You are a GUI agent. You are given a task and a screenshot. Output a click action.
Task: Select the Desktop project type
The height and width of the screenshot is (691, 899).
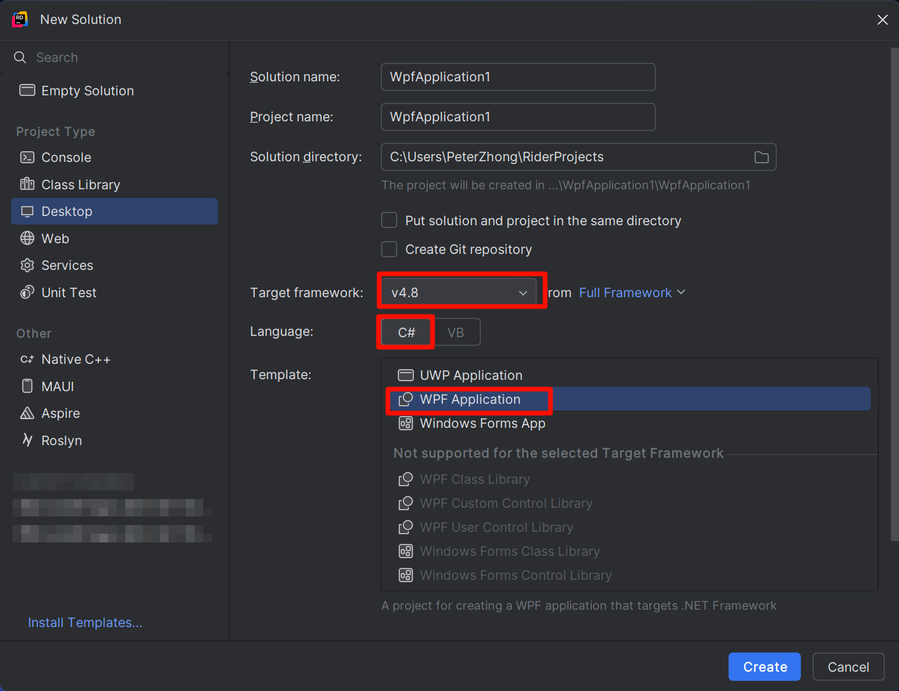click(x=115, y=211)
